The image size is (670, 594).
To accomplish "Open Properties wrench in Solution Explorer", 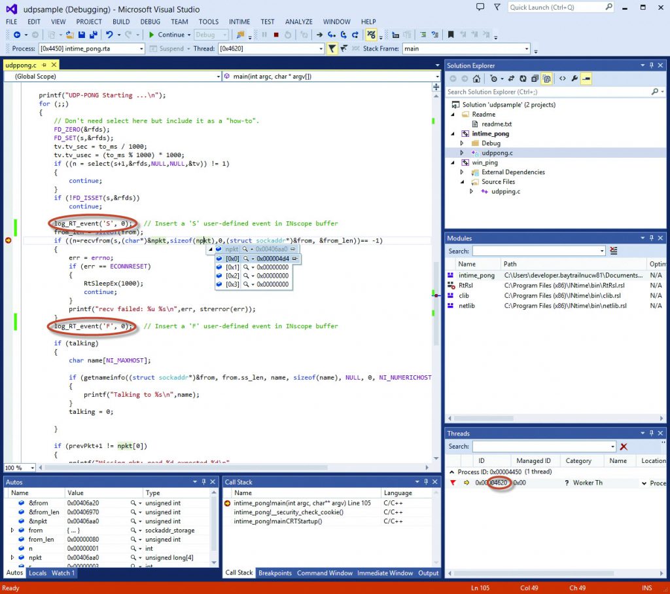I will point(574,79).
